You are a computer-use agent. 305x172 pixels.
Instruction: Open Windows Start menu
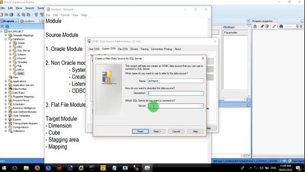point(4,168)
